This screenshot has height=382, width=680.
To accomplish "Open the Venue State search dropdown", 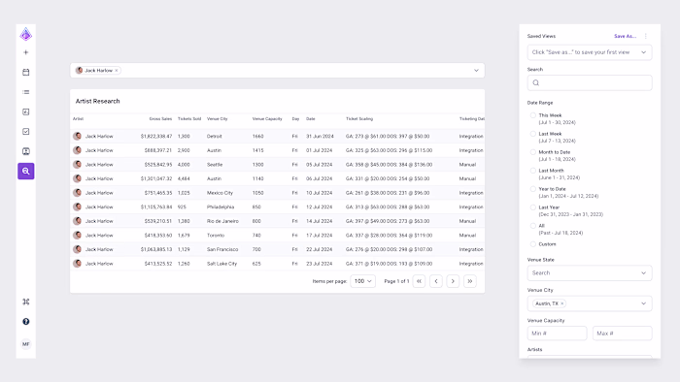I will click(x=590, y=273).
